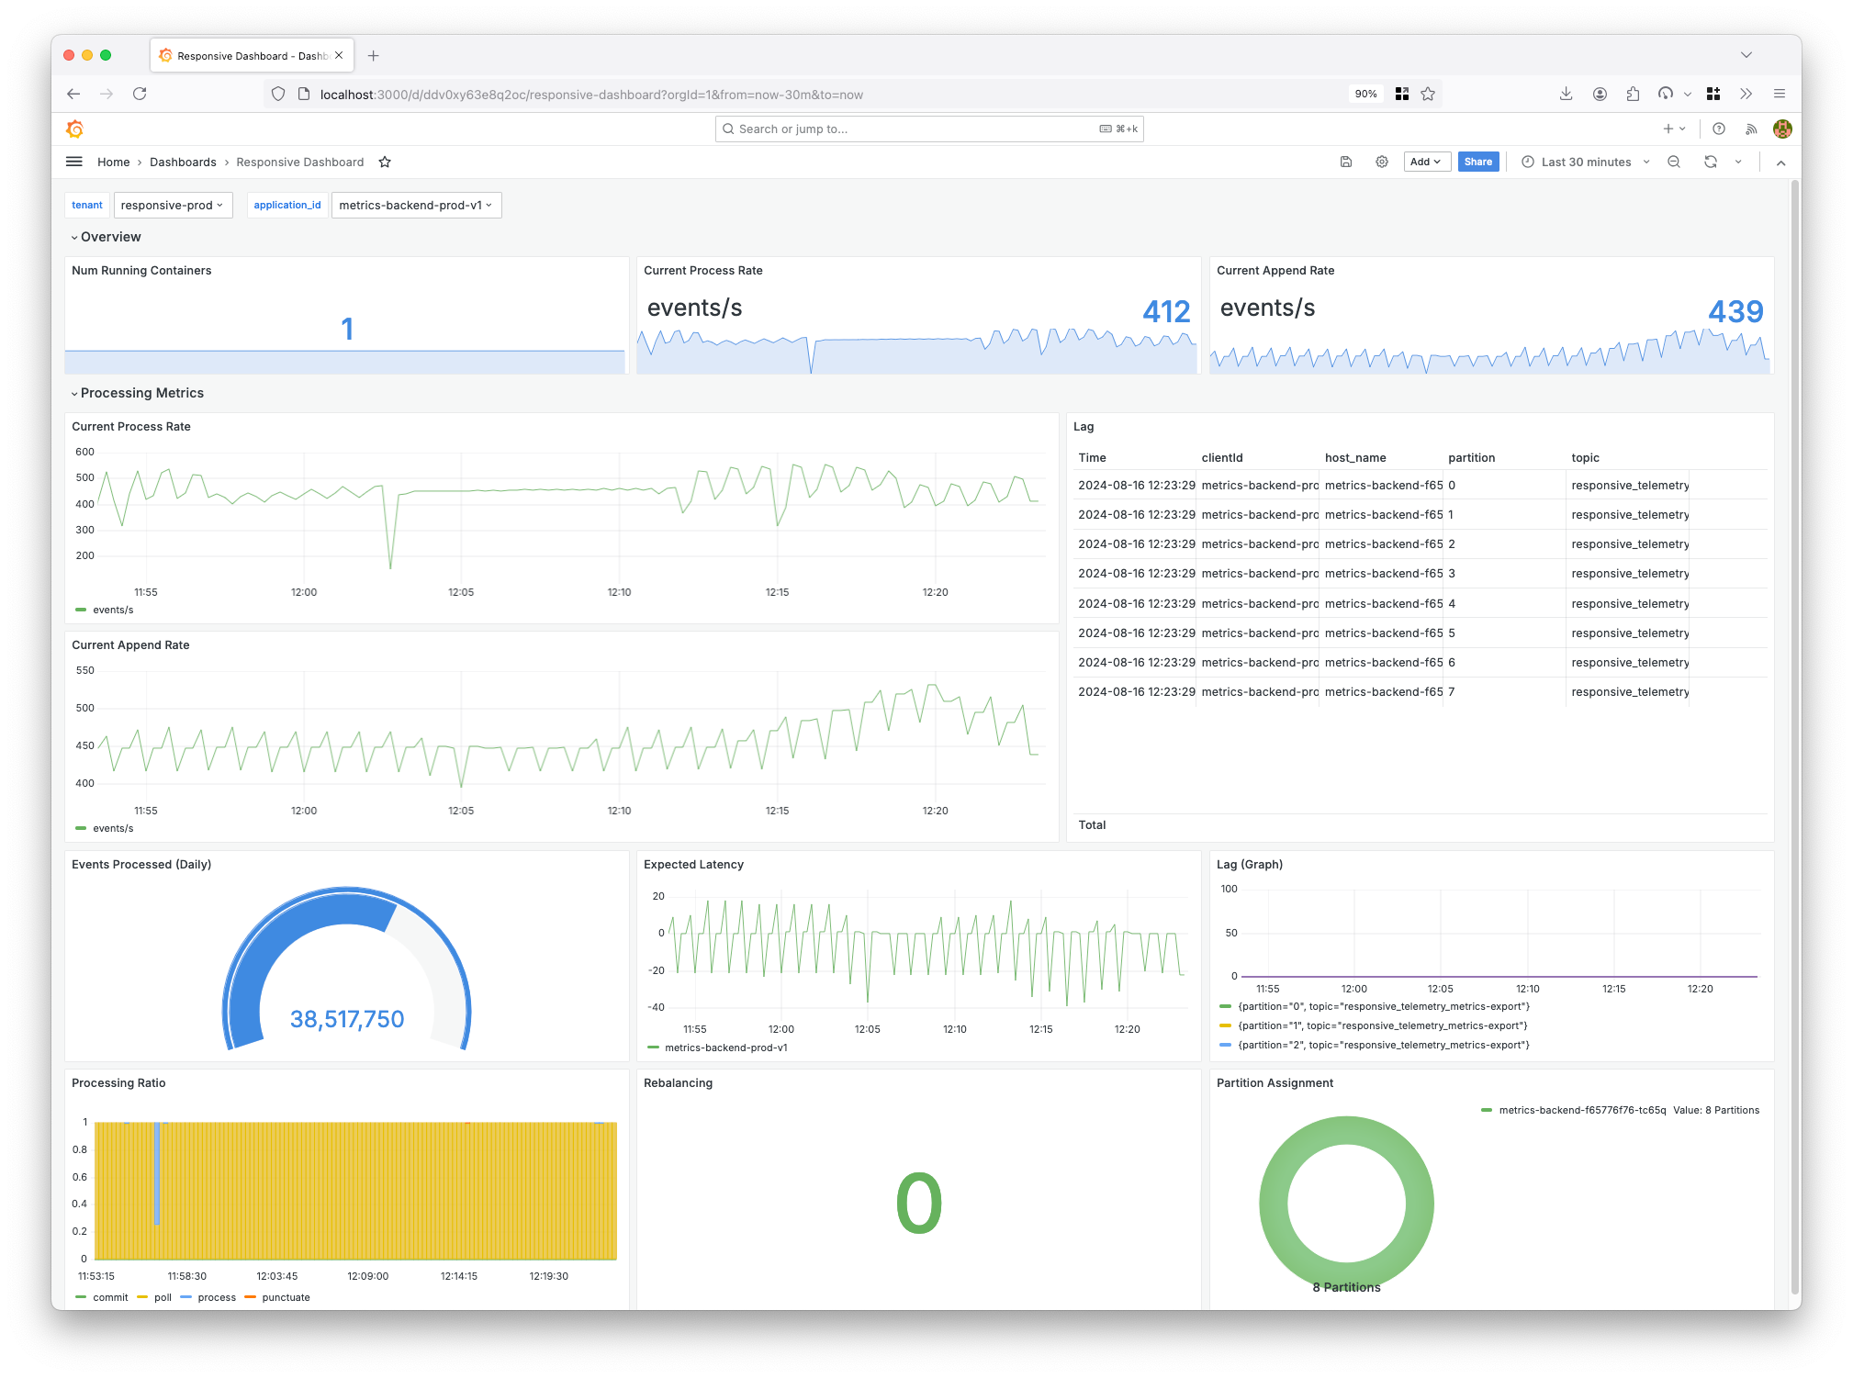Click the dashboard settings gear icon
The width and height of the screenshot is (1853, 1378).
coord(1381,161)
